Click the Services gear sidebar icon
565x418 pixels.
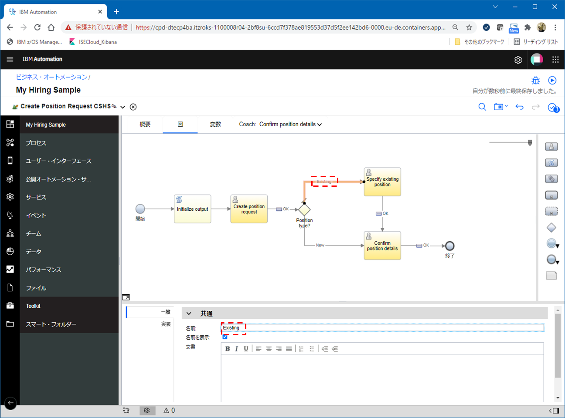[10, 197]
